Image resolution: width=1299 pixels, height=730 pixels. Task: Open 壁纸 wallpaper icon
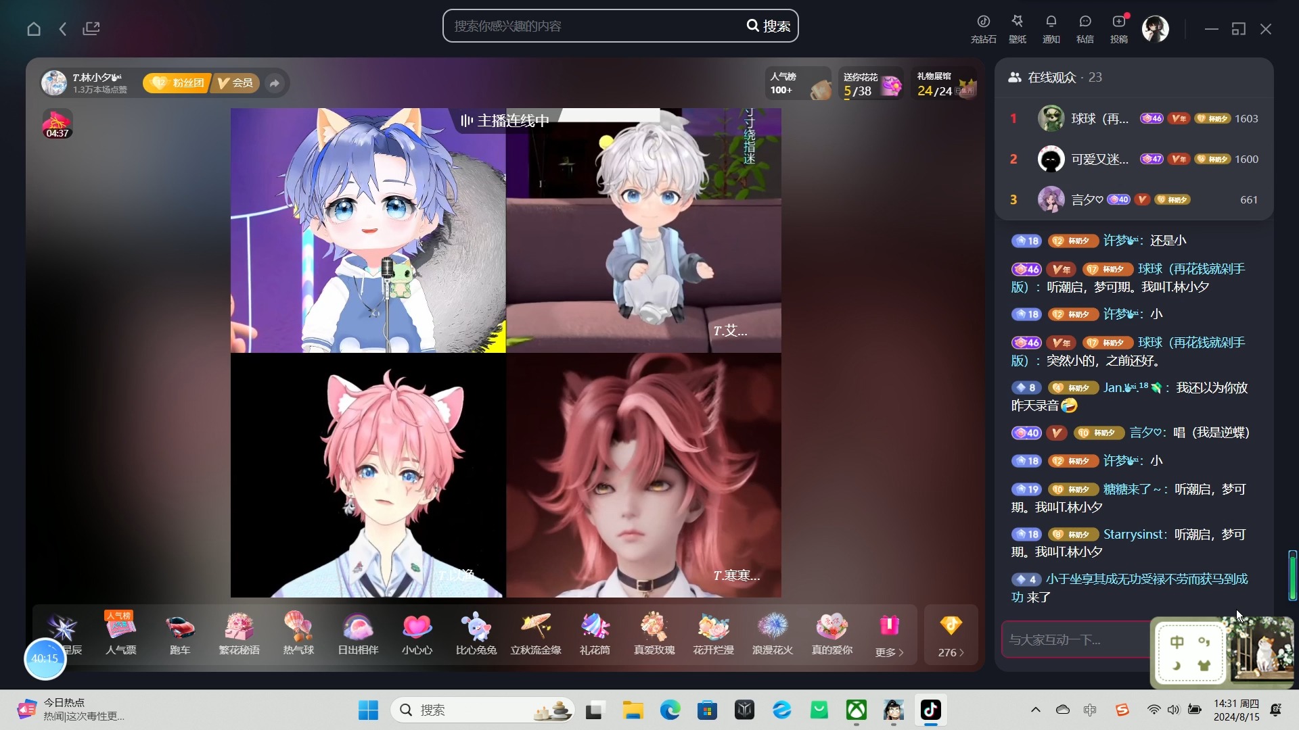coord(1017,29)
